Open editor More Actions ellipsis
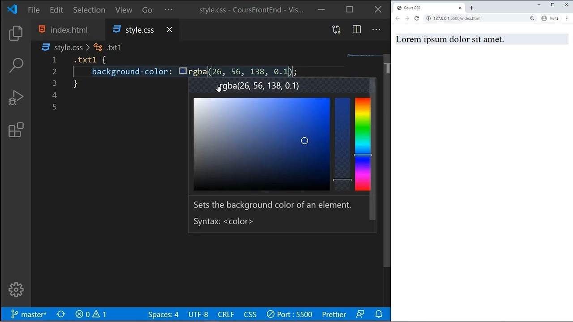The width and height of the screenshot is (573, 322). click(x=376, y=30)
